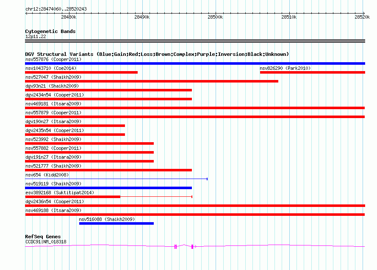The width and height of the screenshot is (377, 270).
Task: Click the dgv93n21 (Shaikh2009) label
Action: point(52,86)
